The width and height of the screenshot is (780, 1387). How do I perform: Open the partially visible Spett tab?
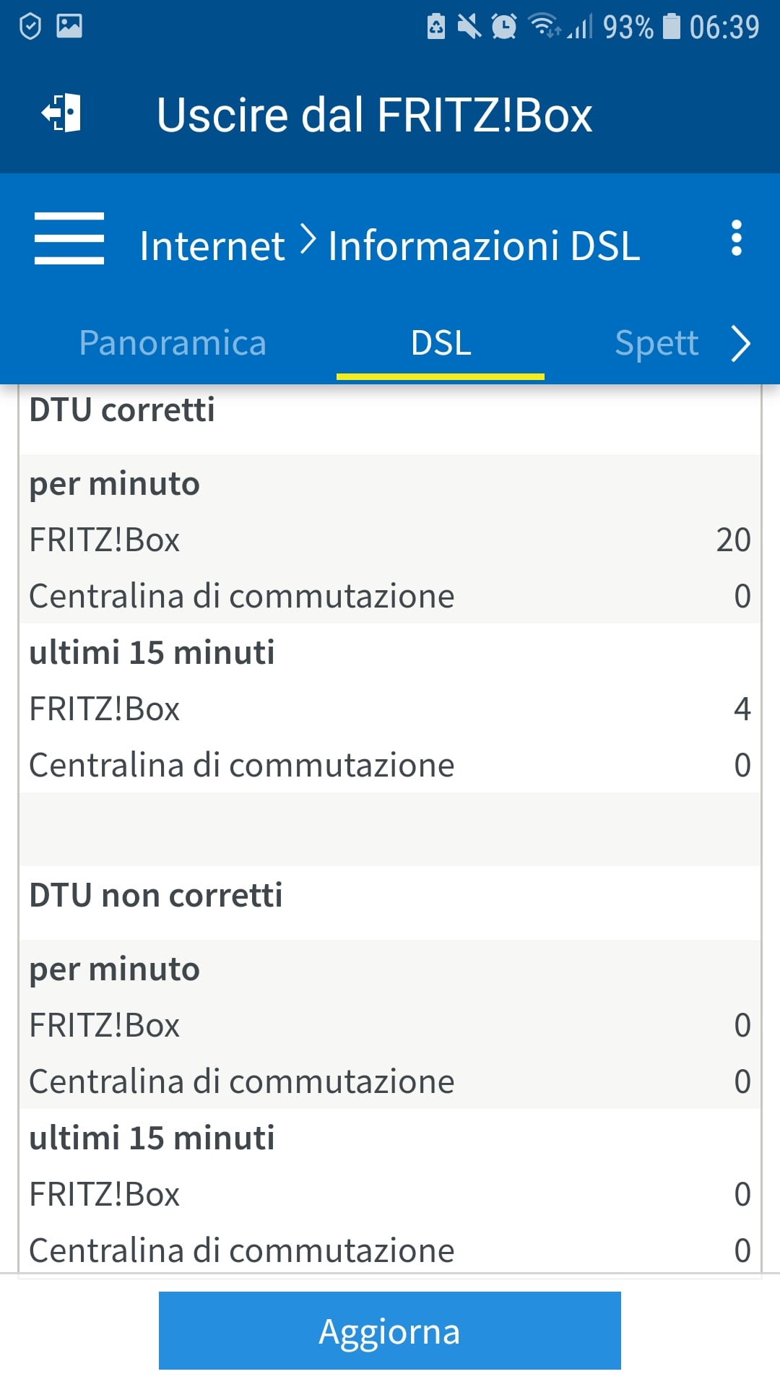(x=656, y=343)
